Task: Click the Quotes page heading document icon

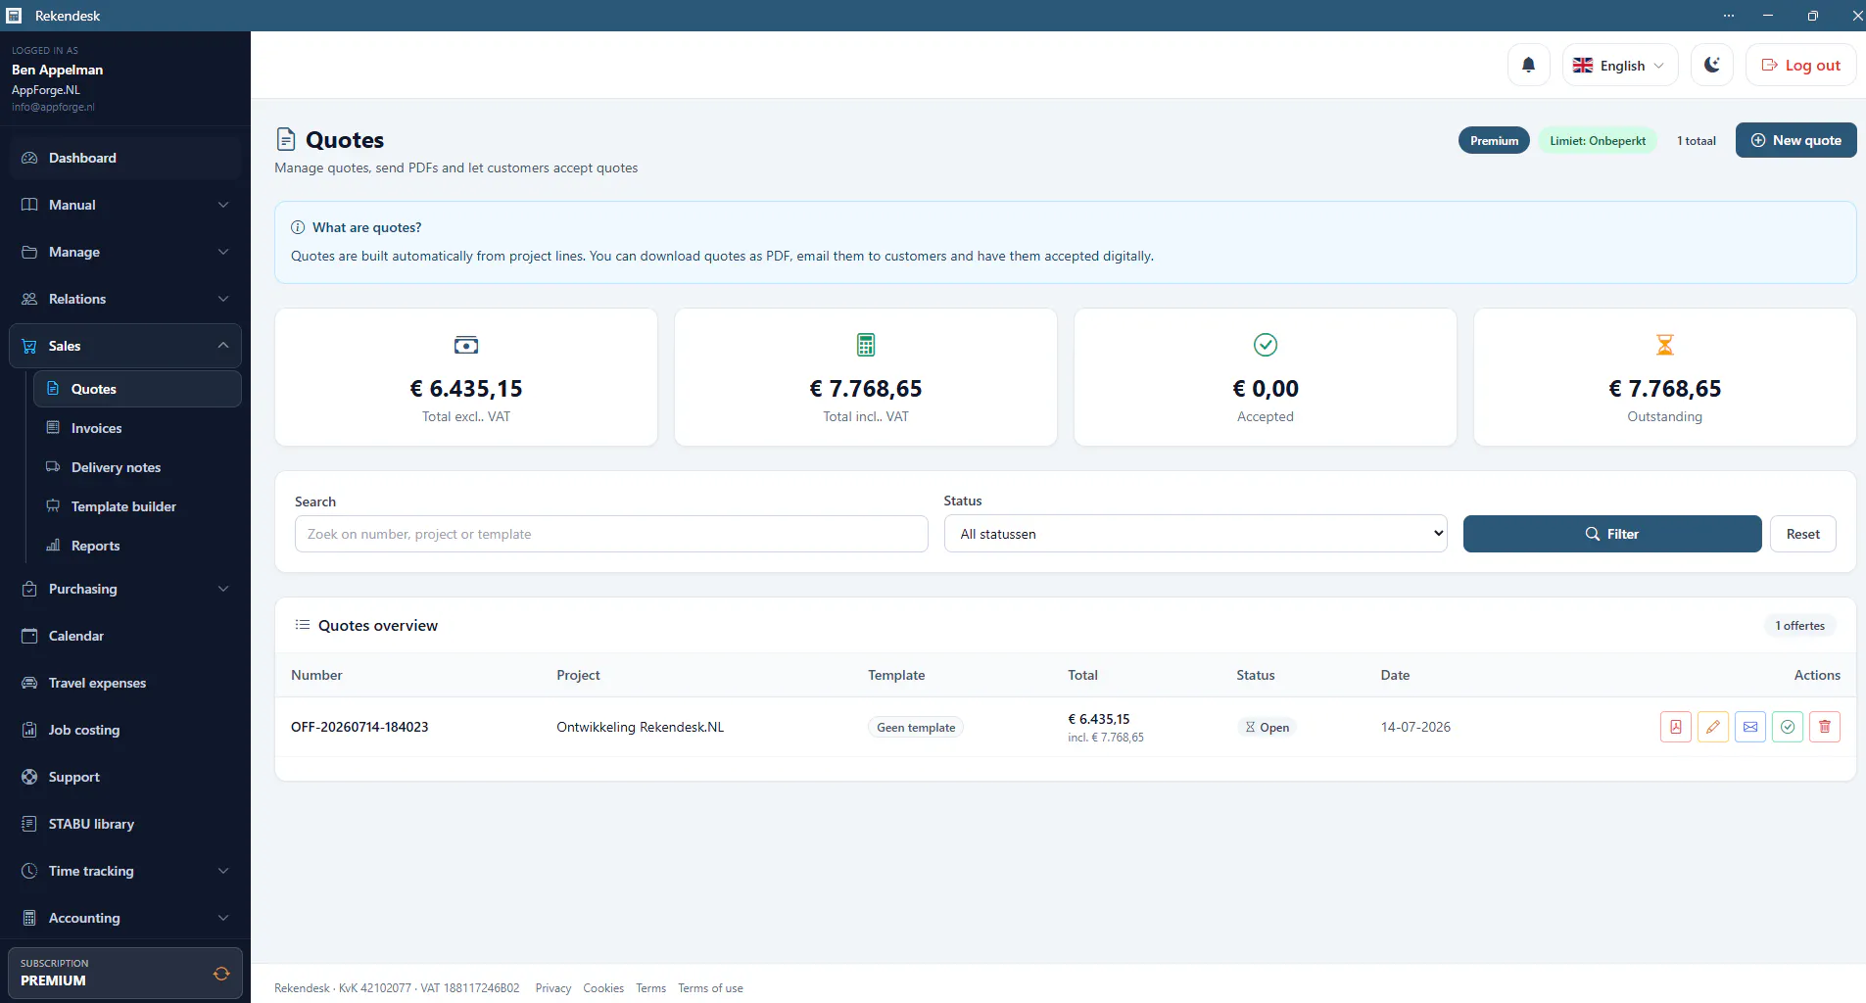Action: click(286, 140)
